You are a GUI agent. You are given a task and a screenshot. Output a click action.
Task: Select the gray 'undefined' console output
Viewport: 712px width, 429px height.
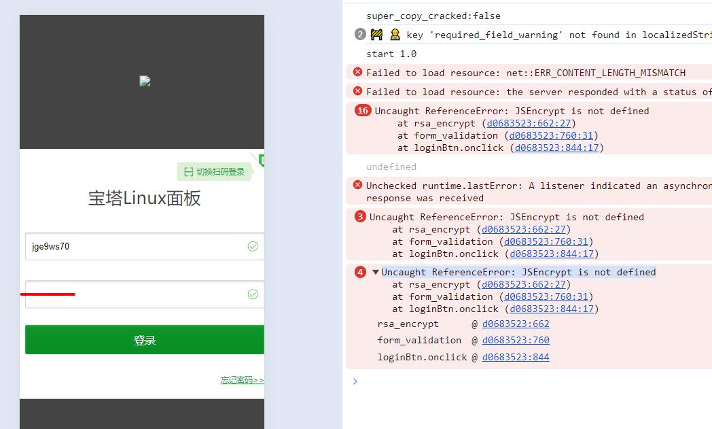pos(391,167)
